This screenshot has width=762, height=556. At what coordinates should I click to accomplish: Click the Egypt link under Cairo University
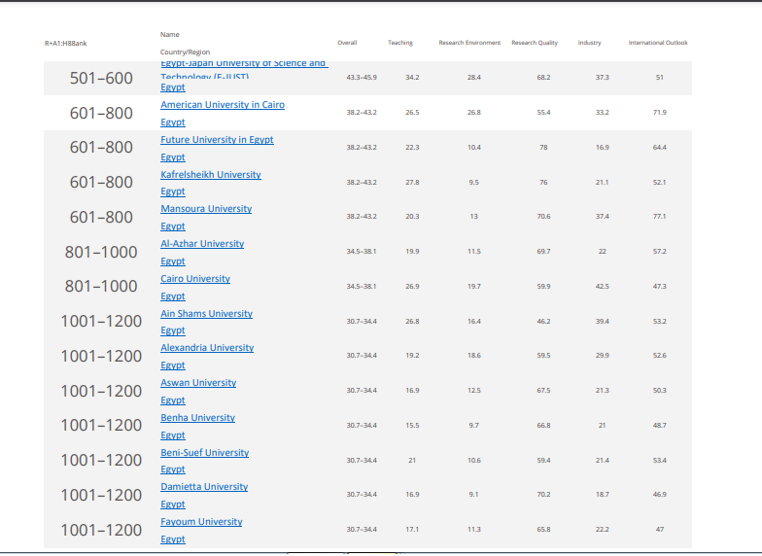click(x=173, y=296)
